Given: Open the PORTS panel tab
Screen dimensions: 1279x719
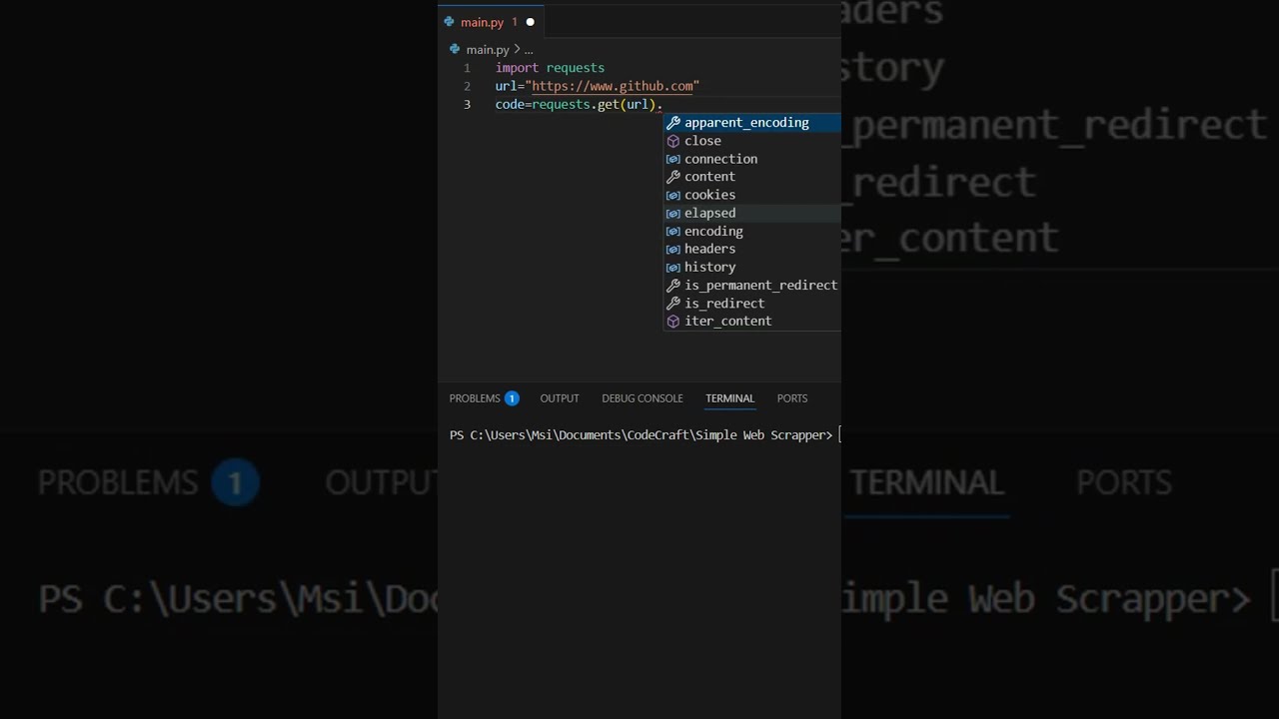Looking at the screenshot, I should pos(792,398).
